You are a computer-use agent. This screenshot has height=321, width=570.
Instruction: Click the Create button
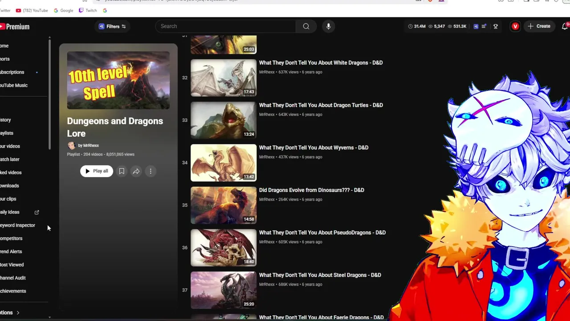tap(539, 26)
